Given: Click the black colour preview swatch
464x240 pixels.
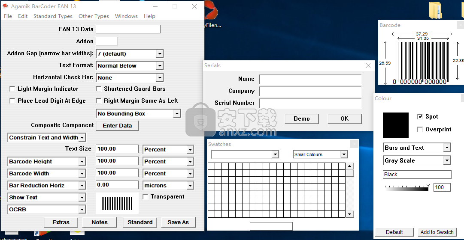Looking at the screenshot, I should click(396, 125).
